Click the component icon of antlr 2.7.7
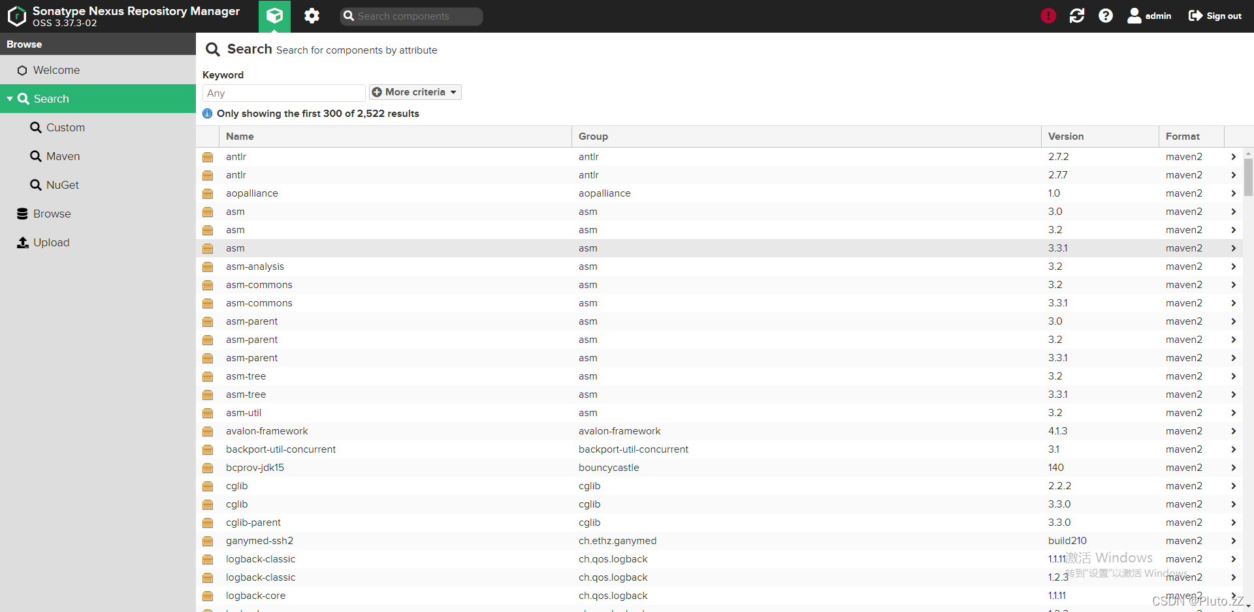This screenshot has width=1254, height=612. [208, 175]
